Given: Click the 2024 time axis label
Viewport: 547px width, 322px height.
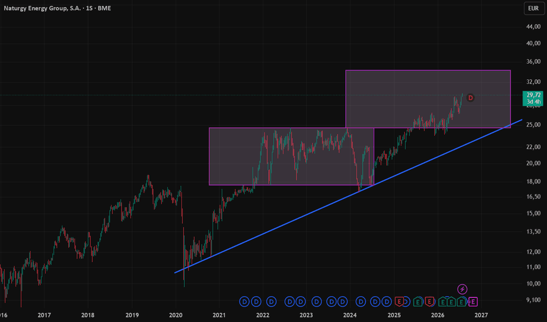Looking at the screenshot, I should (350, 315).
